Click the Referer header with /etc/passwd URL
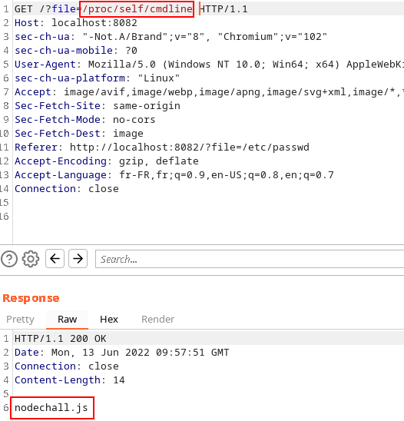 (162, 148)
